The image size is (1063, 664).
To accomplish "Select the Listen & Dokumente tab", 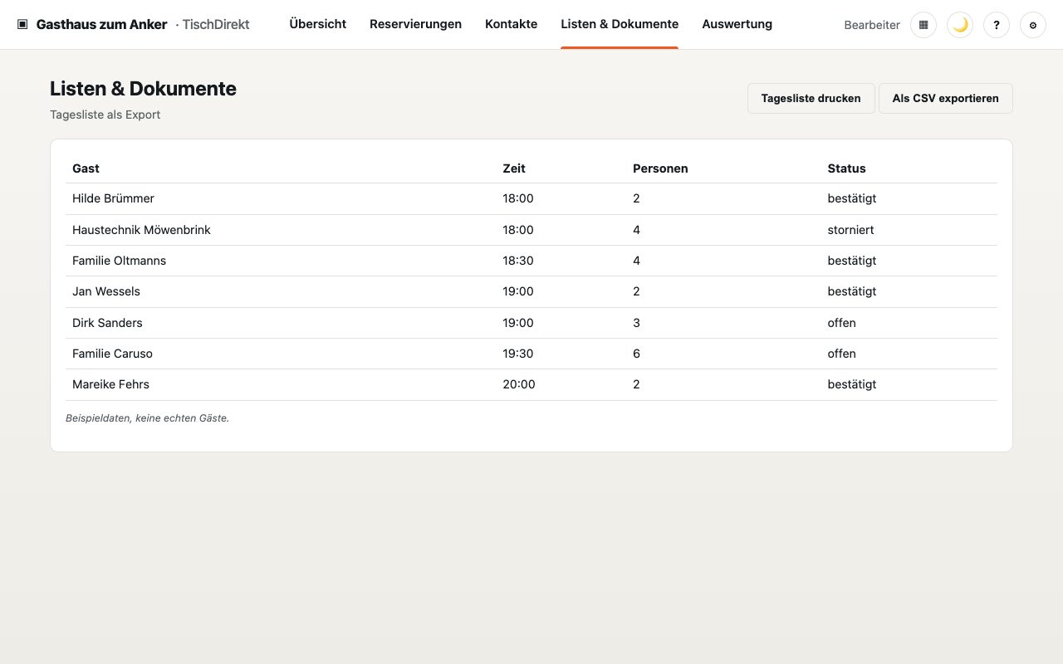I will click(620, 24).
